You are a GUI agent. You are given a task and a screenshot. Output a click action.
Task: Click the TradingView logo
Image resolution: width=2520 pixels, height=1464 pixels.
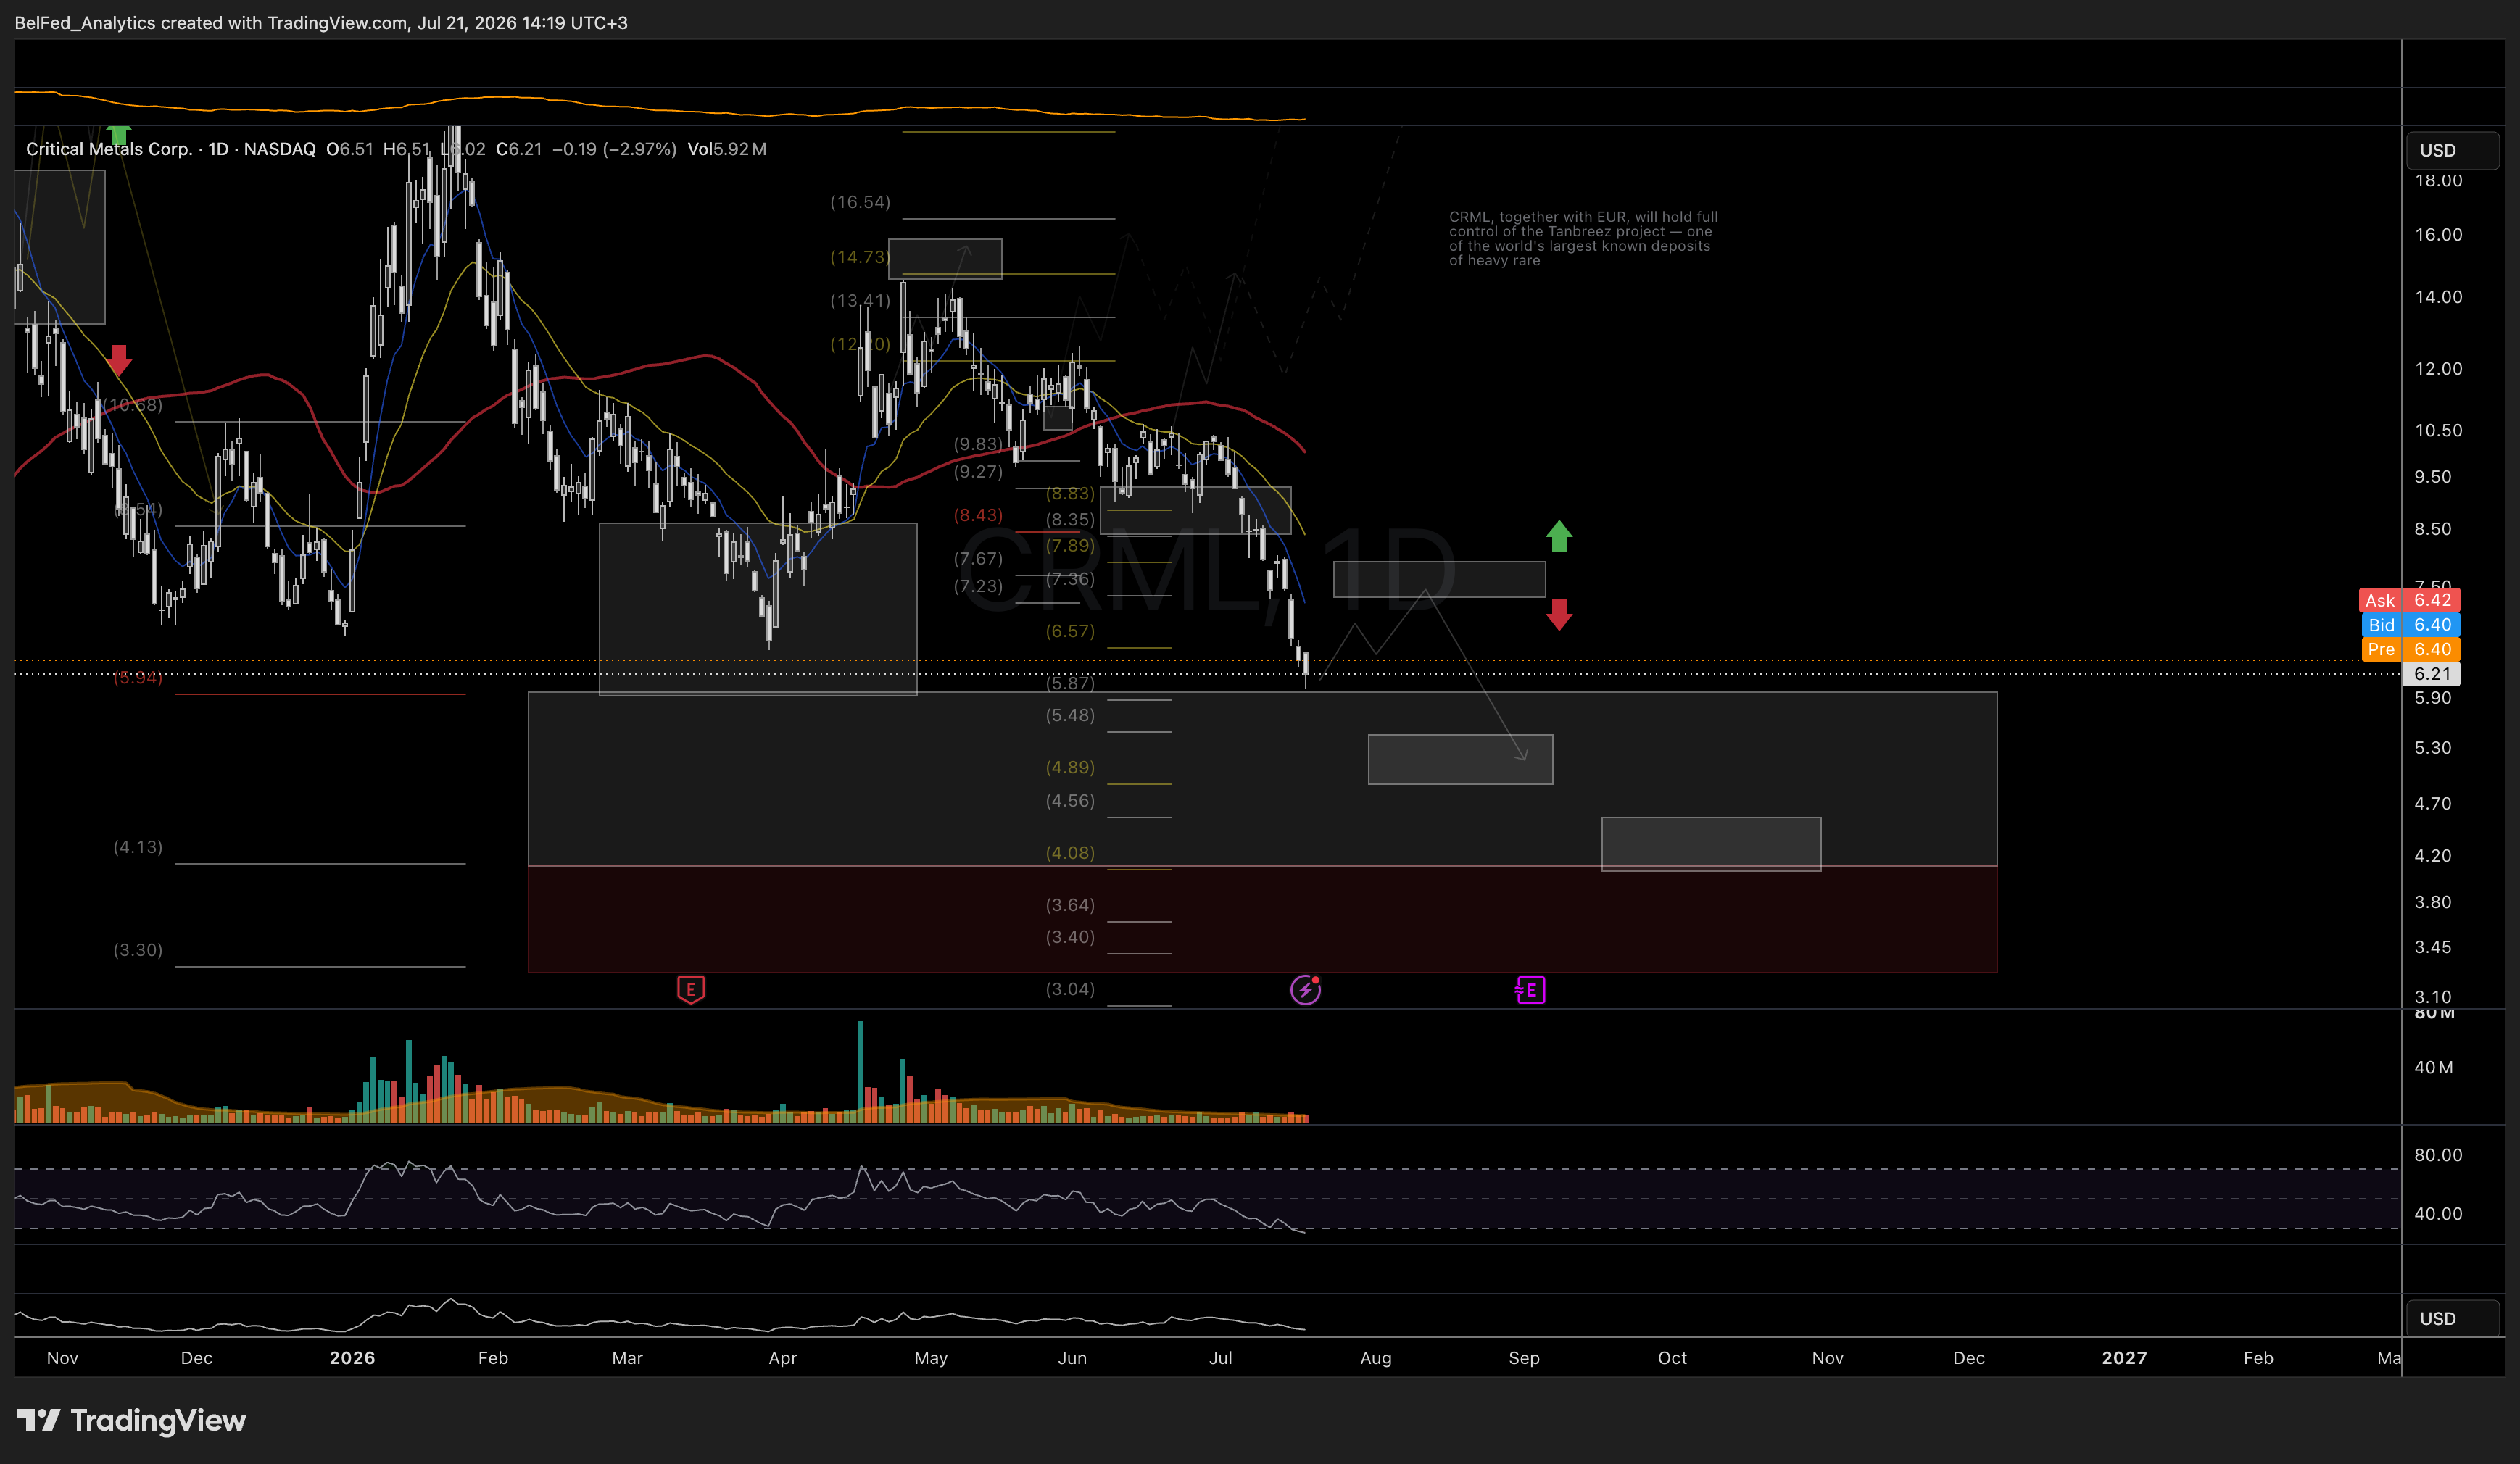132,1420
